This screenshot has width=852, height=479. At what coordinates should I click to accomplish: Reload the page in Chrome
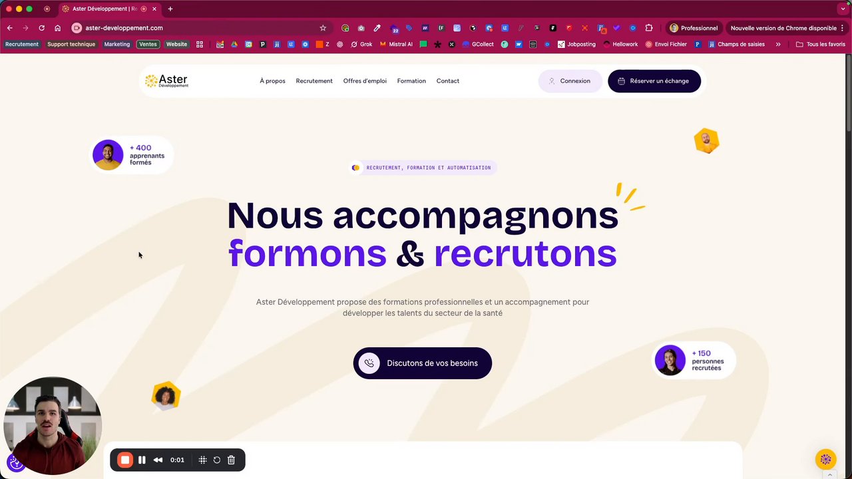pos(41,28)
